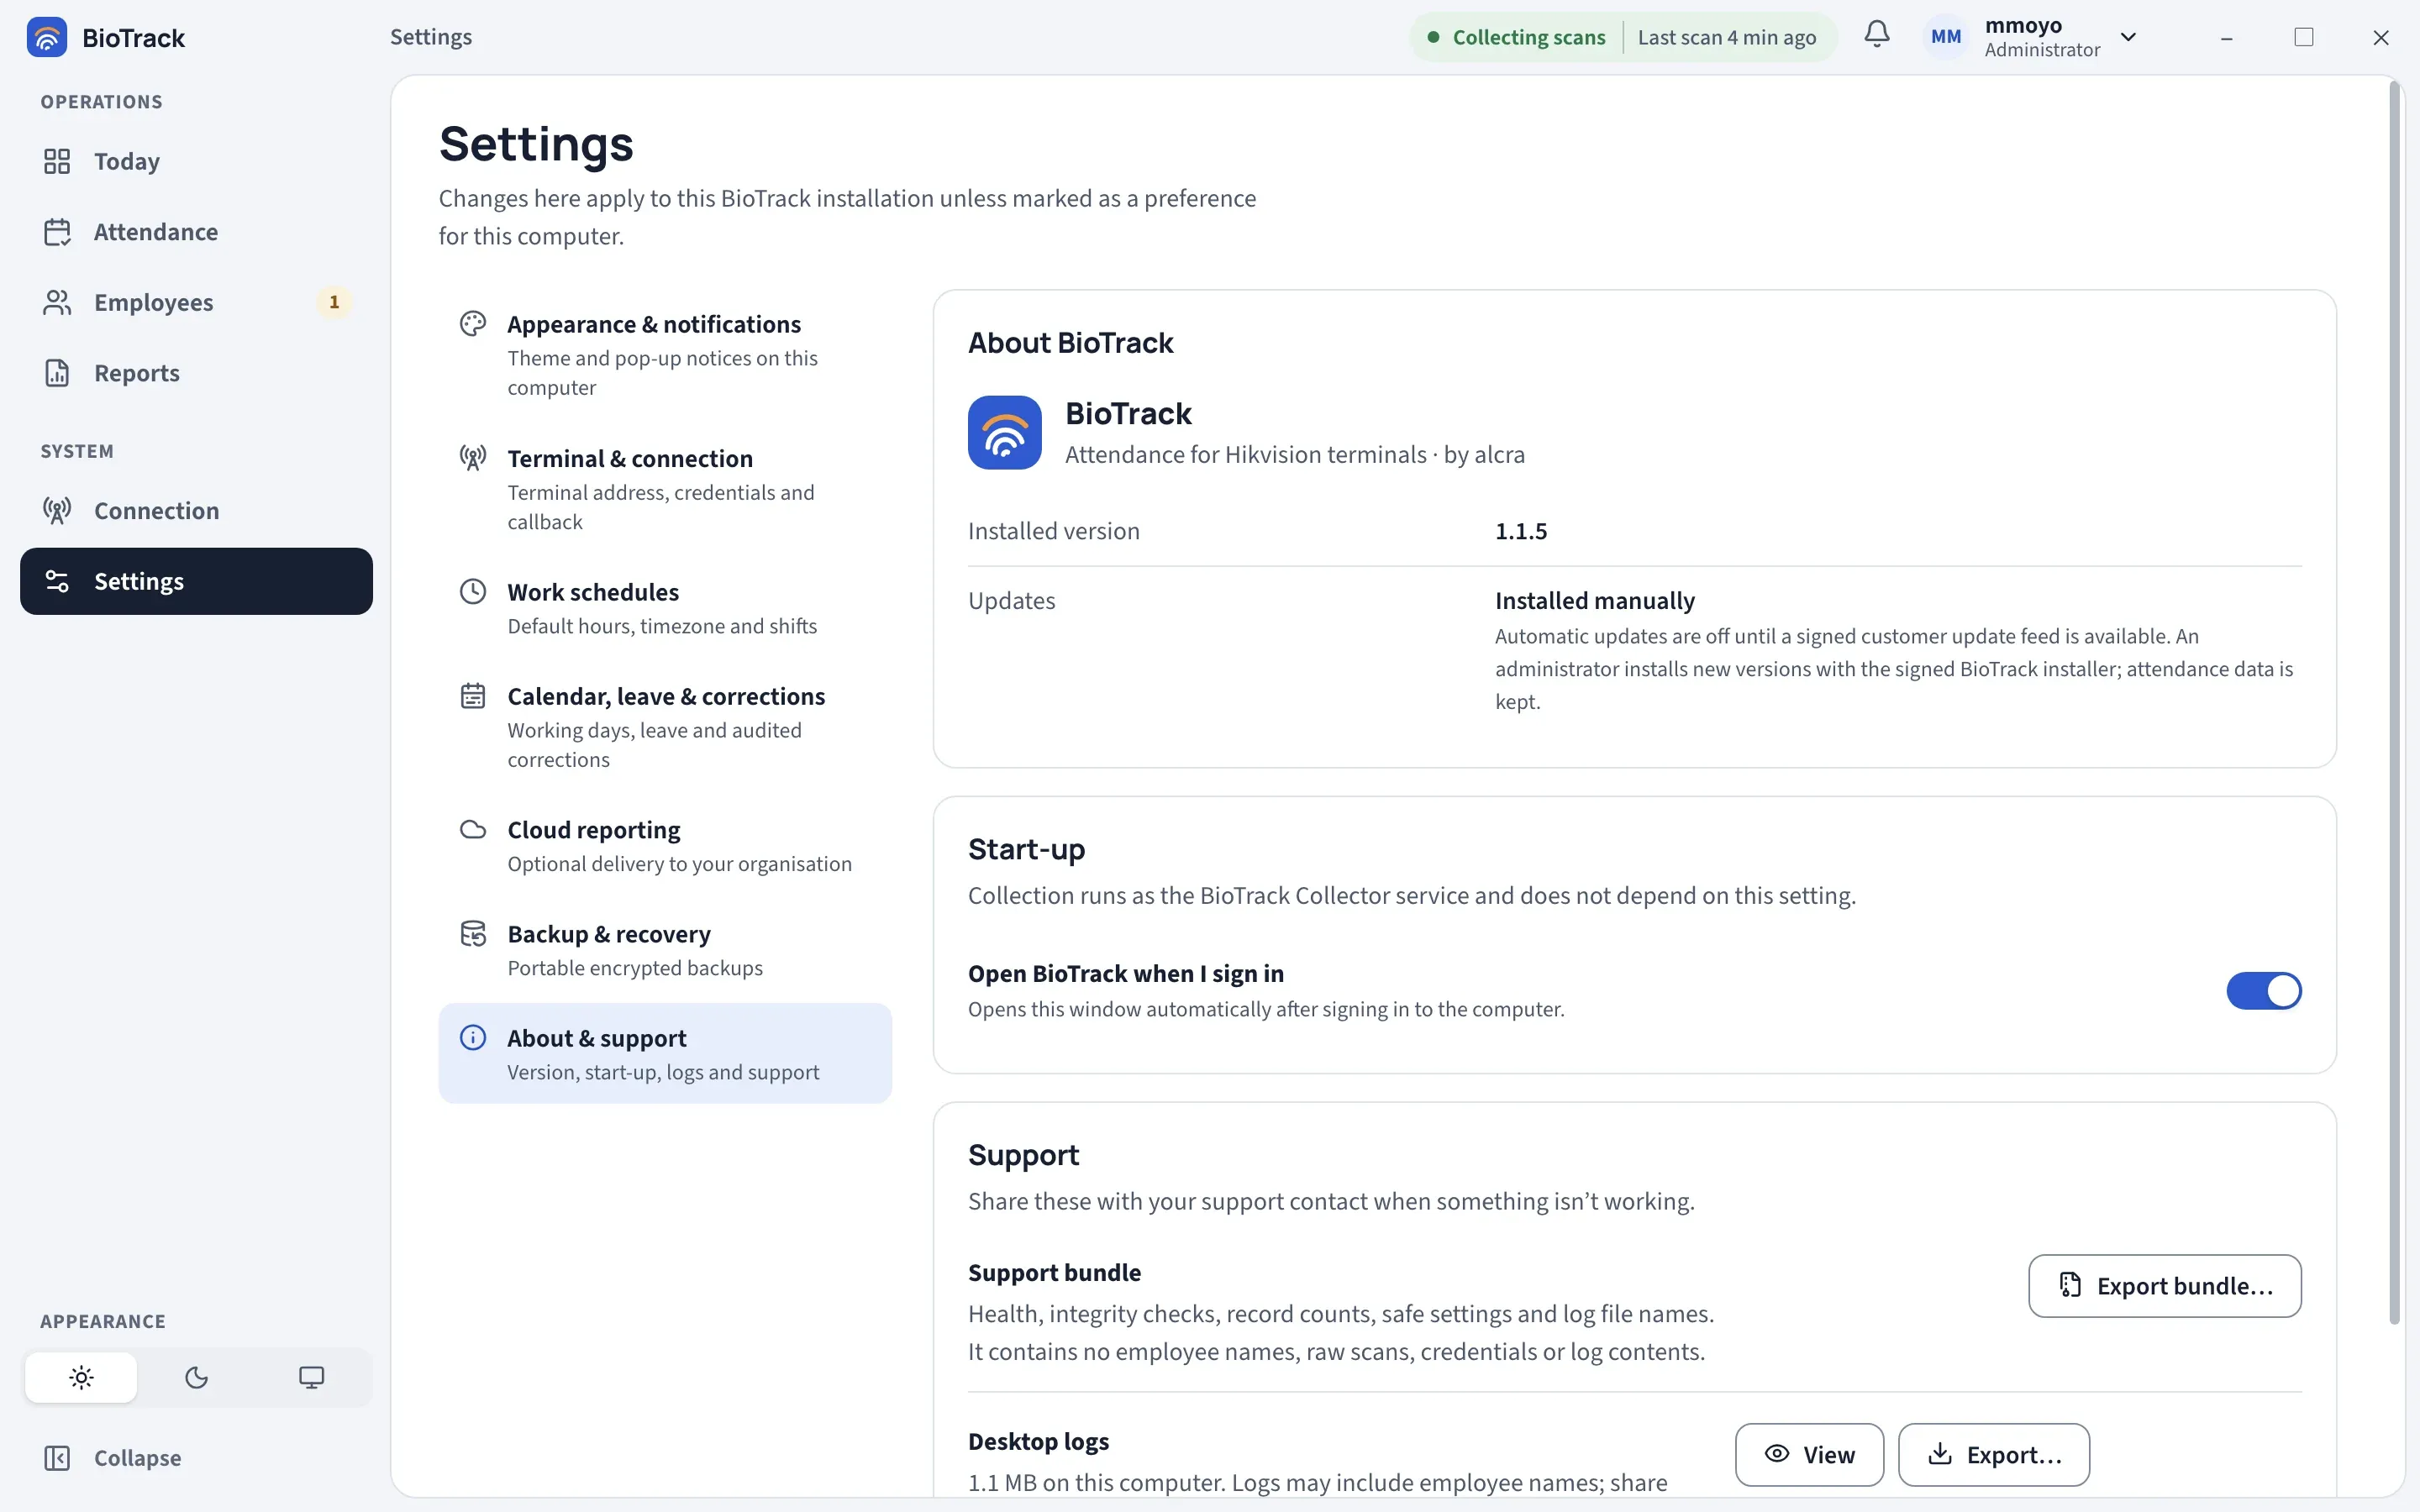Screen dimensions: 2420x1512
Task: Expand the mmoyo account dropdown chevron
Action: (2128, 37)
